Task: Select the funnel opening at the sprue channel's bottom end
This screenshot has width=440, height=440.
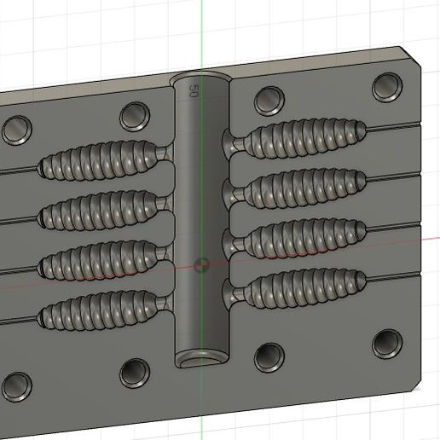Action: [201, 359]
